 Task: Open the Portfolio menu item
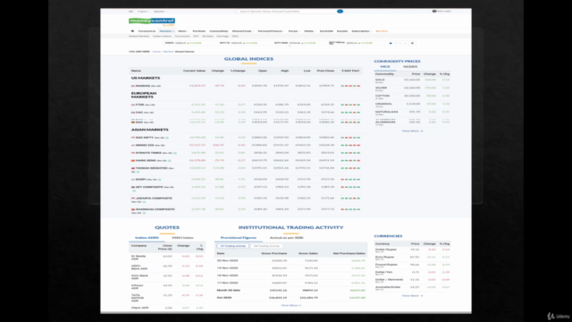[x=199, y=31]
